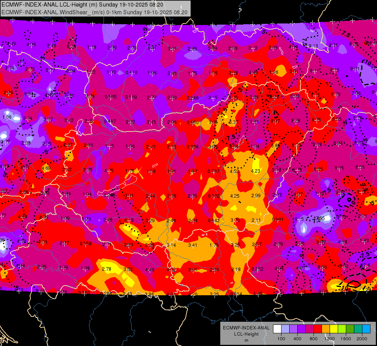
Task: Click the wind shear value 0.707
Action: pyautogui.click(x=214, y=171)
